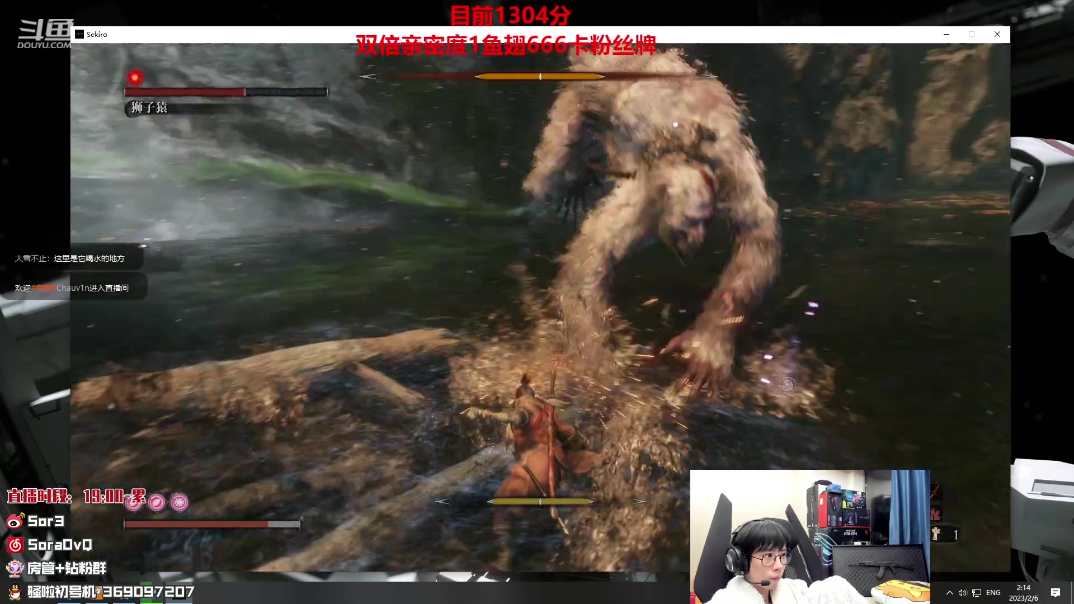Maximize the Sekiro game window
This screenshot has height=604, width=1074.
(972, 34)
